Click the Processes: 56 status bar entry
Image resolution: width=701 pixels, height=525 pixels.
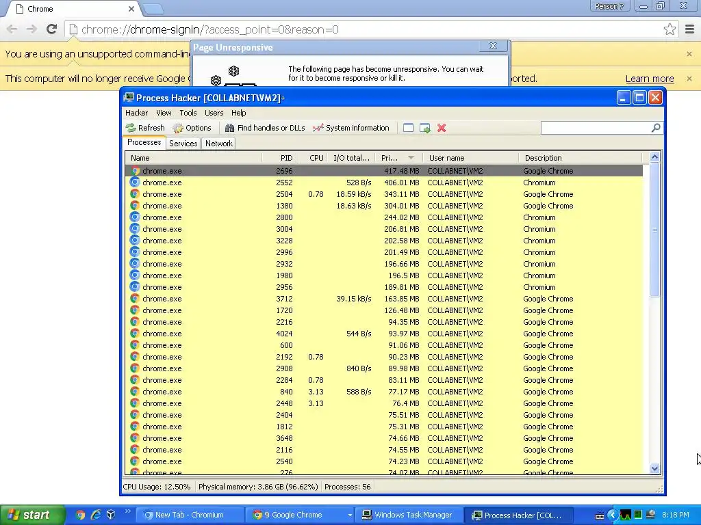pos(347,487)
